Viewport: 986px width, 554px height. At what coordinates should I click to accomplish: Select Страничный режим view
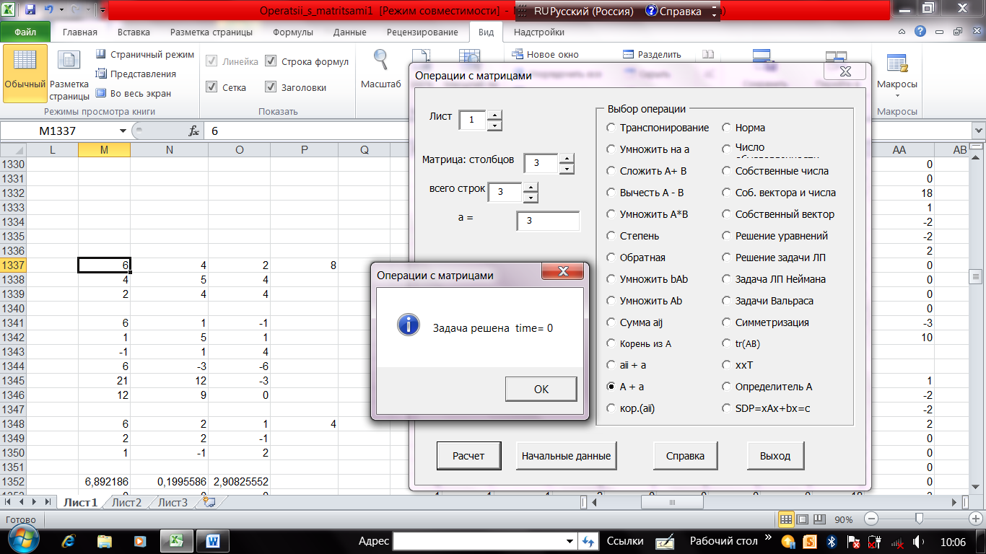(x=144, y=55)
